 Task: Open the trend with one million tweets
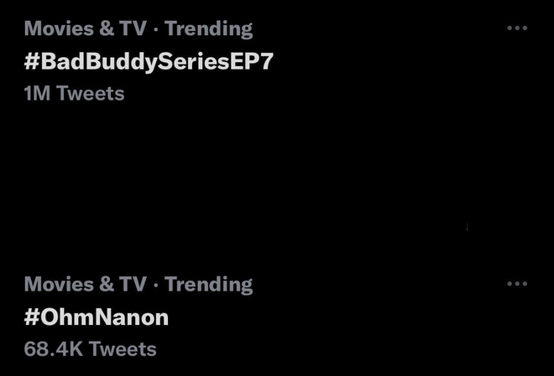pyautogui.click(x=149, y=62)
